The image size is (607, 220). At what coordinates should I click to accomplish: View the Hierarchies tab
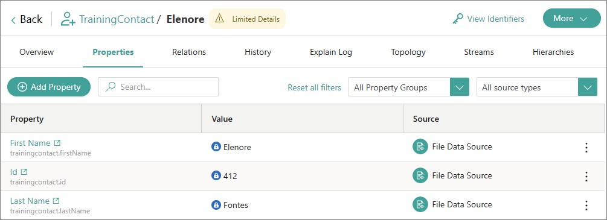click(553, 52)
